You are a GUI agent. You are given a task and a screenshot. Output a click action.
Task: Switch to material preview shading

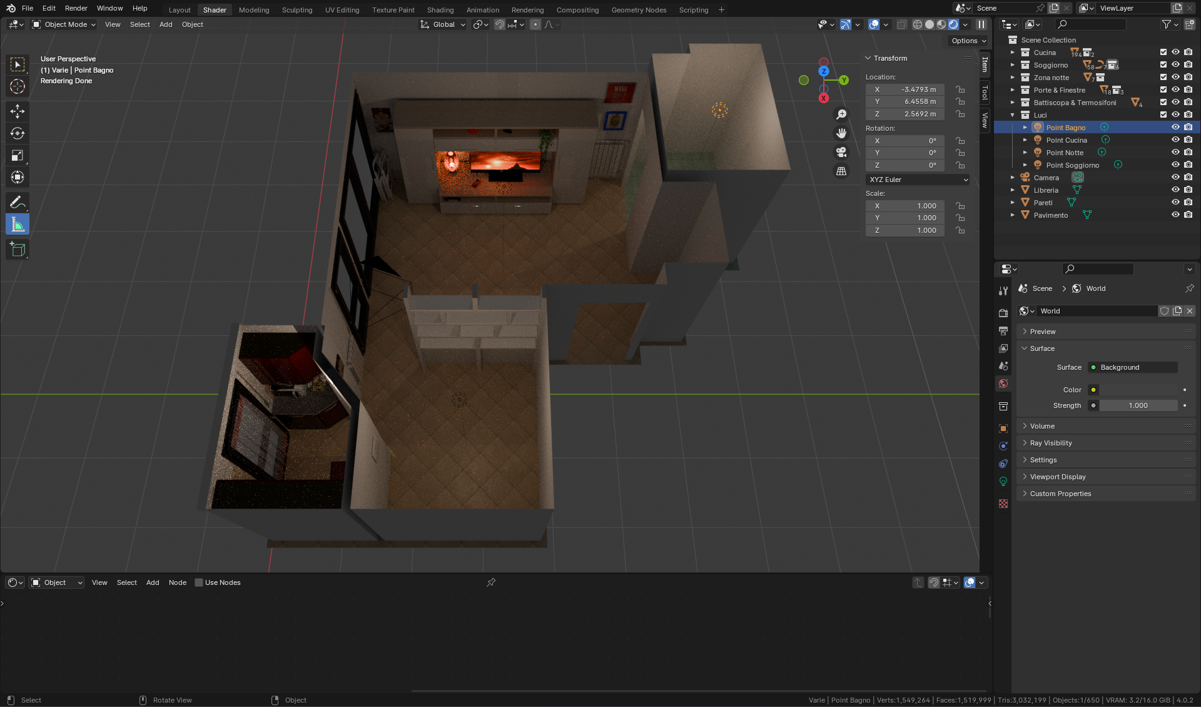click(x=941, y=24)
